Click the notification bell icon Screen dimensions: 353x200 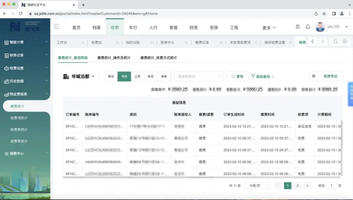308,27
